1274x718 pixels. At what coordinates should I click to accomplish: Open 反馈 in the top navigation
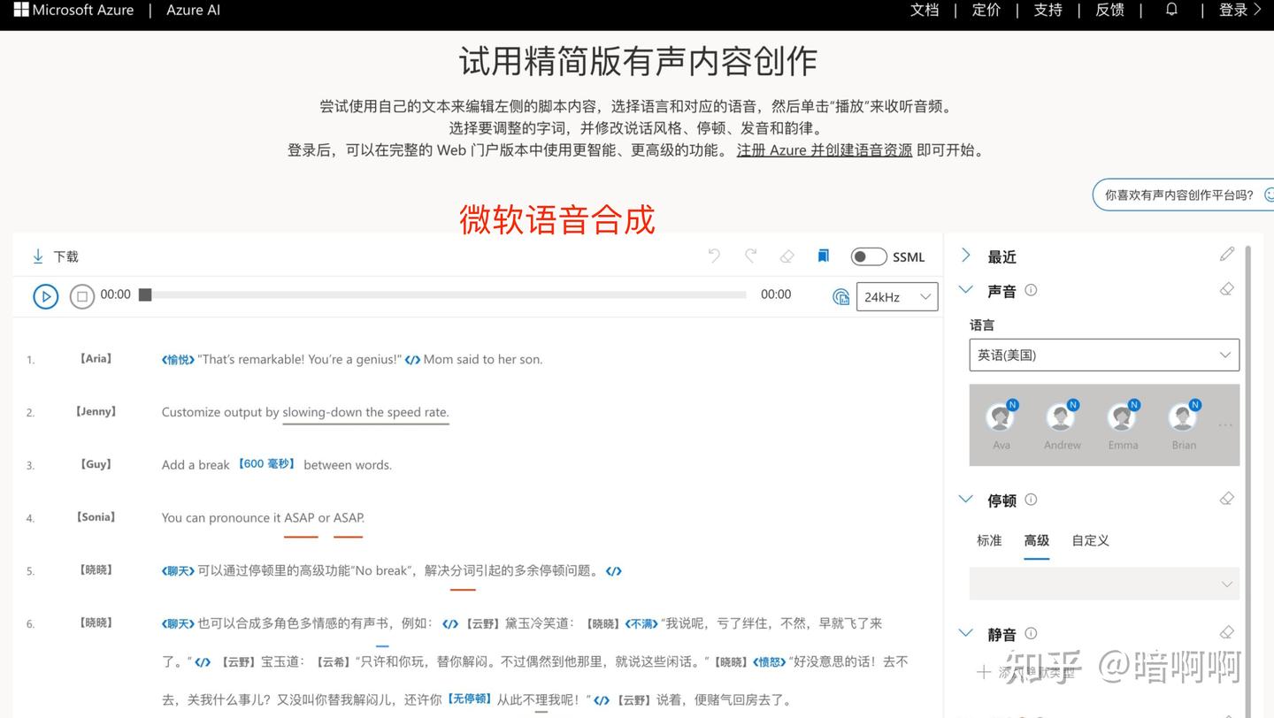[1110, 10]
